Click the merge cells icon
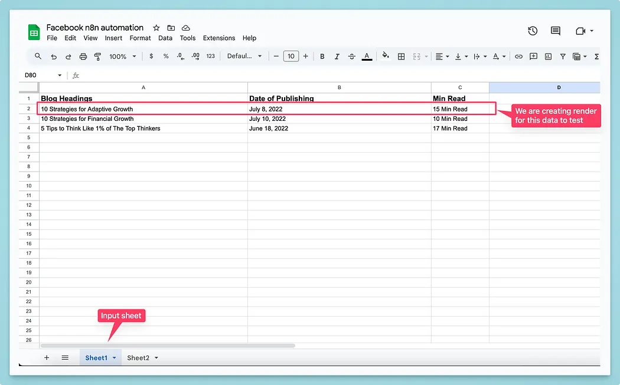 416,57
